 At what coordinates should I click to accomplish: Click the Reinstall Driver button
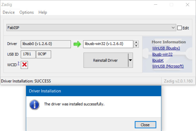coord(106,60)
